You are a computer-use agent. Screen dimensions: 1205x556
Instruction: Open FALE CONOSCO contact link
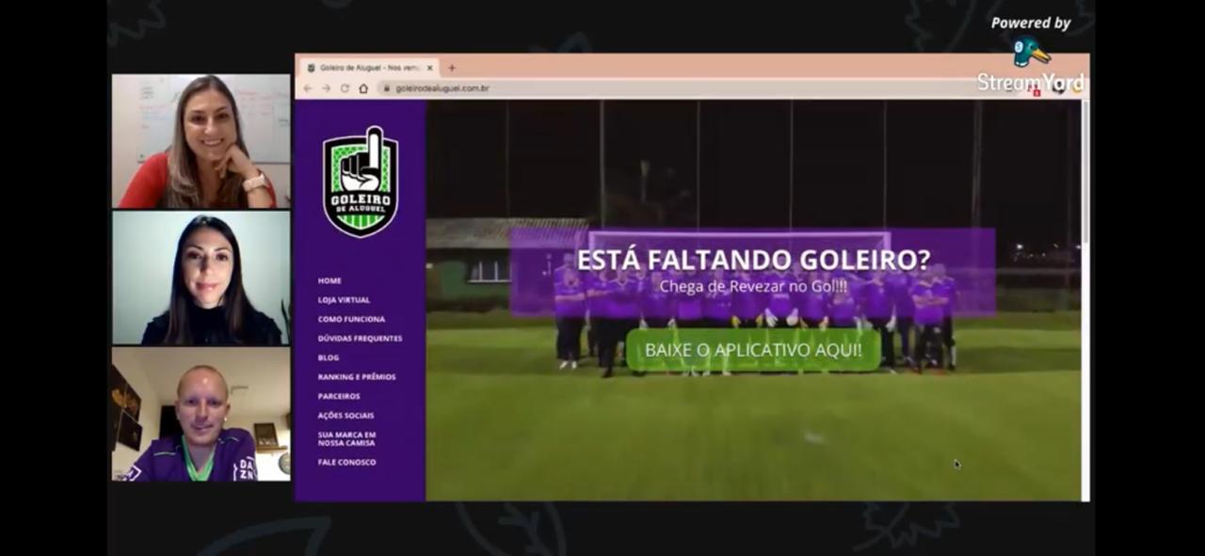346,462
